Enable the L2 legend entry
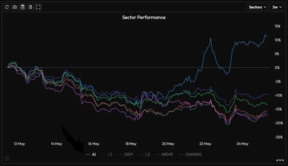The width and height of the screenshot is (288, 166). [x=144, y=155]
